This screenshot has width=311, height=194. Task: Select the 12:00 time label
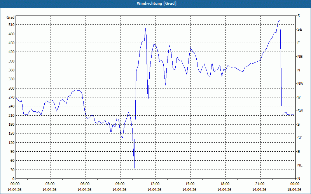tap(155, 184)
